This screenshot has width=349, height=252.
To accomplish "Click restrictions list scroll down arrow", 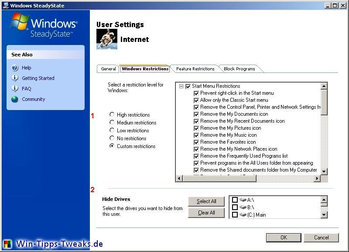I will [x=324, y=171].
